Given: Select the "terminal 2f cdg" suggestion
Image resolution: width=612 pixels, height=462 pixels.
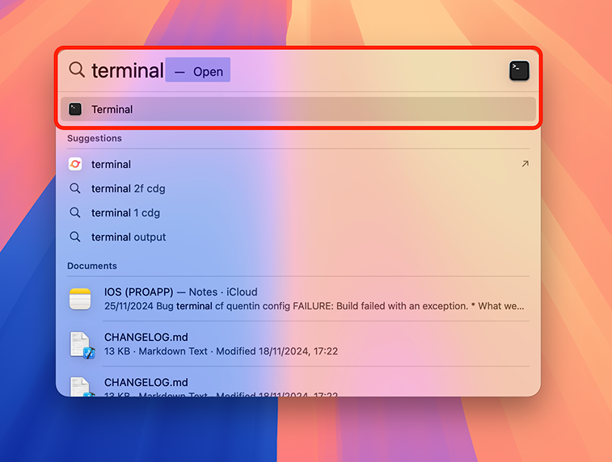Looking at the screenshot, I should (128, 188).
